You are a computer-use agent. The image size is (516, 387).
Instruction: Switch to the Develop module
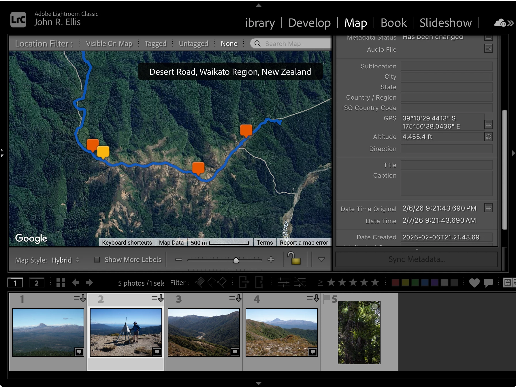[x=310, y=23]
